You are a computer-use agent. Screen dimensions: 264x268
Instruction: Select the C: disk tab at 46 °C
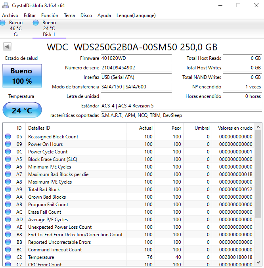(x=16, y=29)
